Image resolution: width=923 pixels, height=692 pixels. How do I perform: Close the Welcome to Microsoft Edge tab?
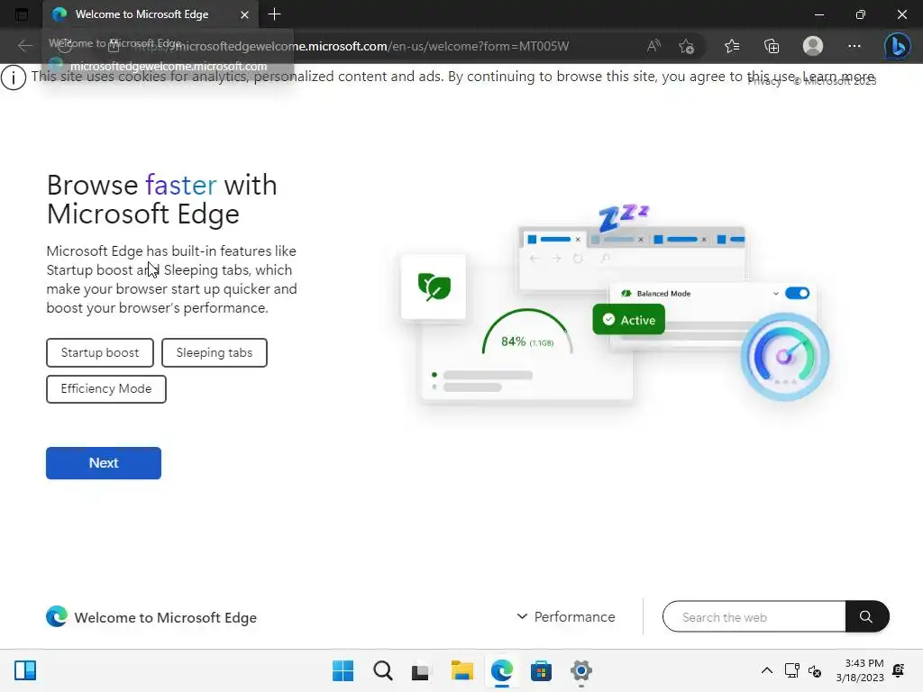244,14
